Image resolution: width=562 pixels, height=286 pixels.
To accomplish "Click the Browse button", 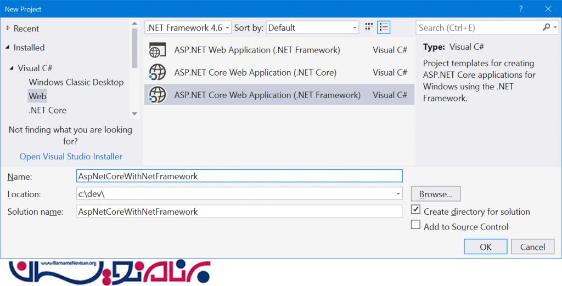I will point(435,194).
